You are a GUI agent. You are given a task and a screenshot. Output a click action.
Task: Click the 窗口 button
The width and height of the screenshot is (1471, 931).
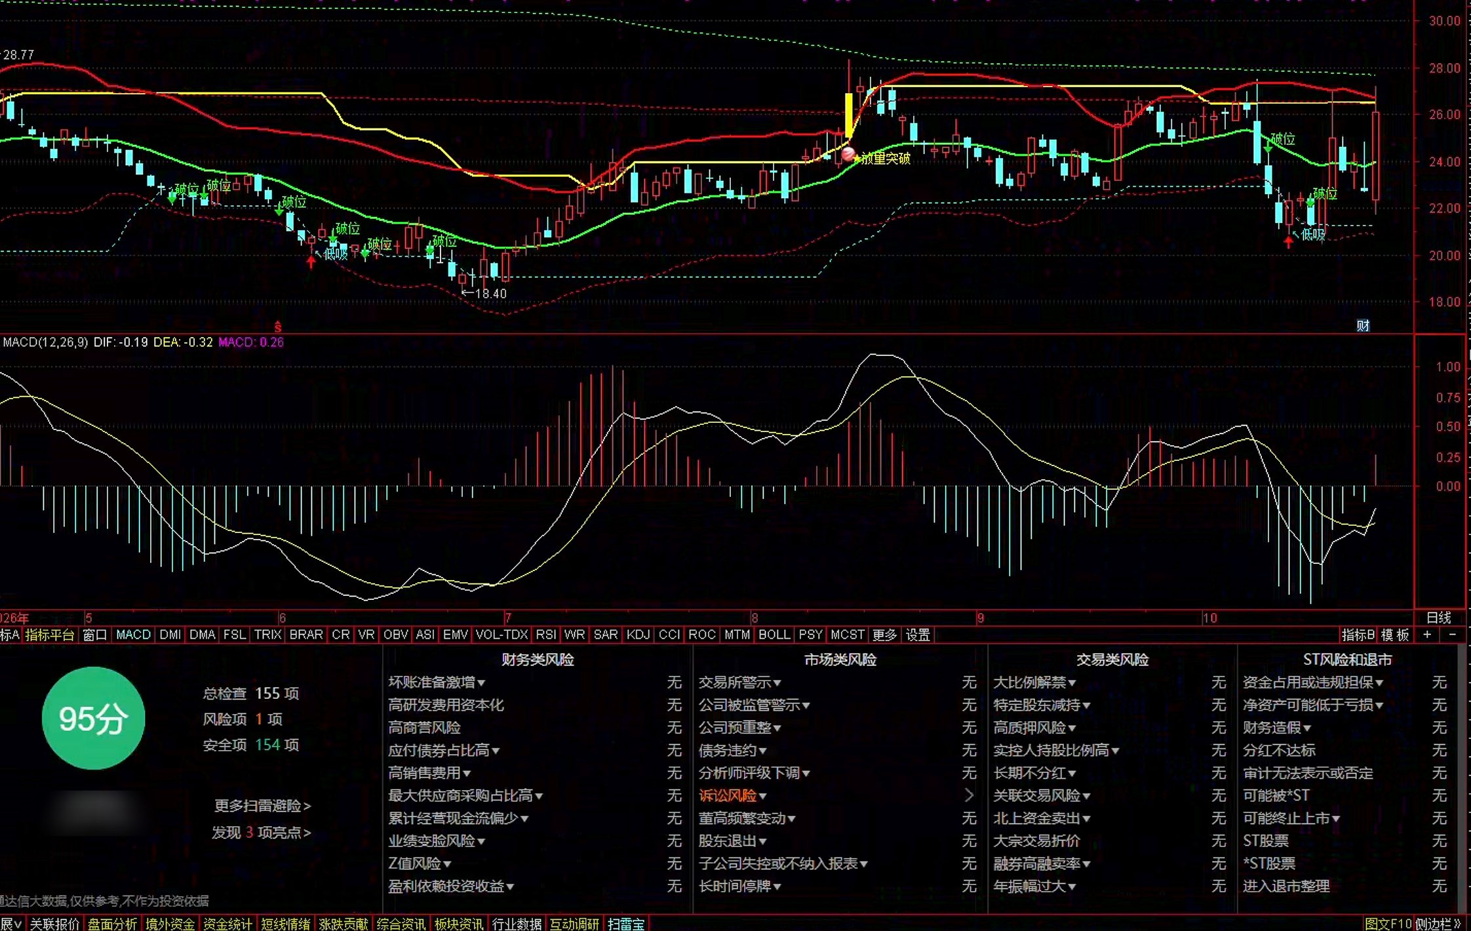click(x=95, y=635)
